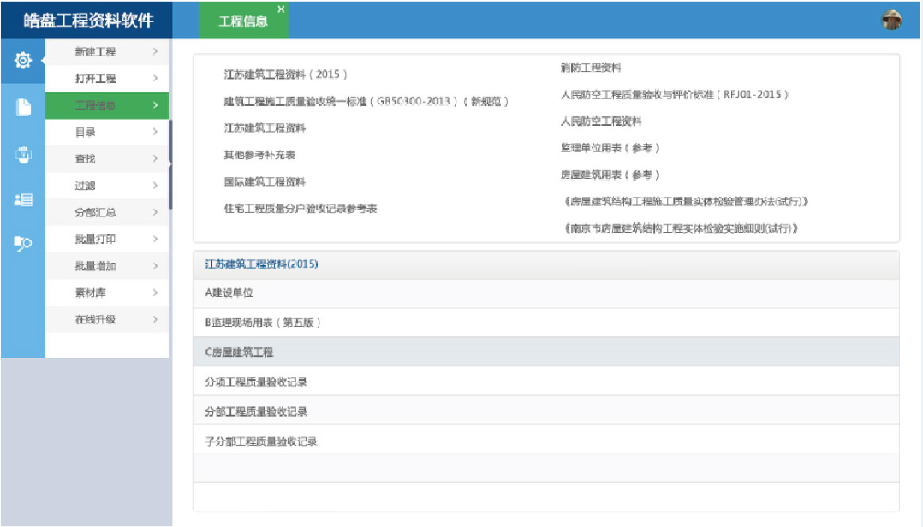Expand the 在线升级 submenu chevron
This screenshot has height=527, width=923.
tap(155, 319)
